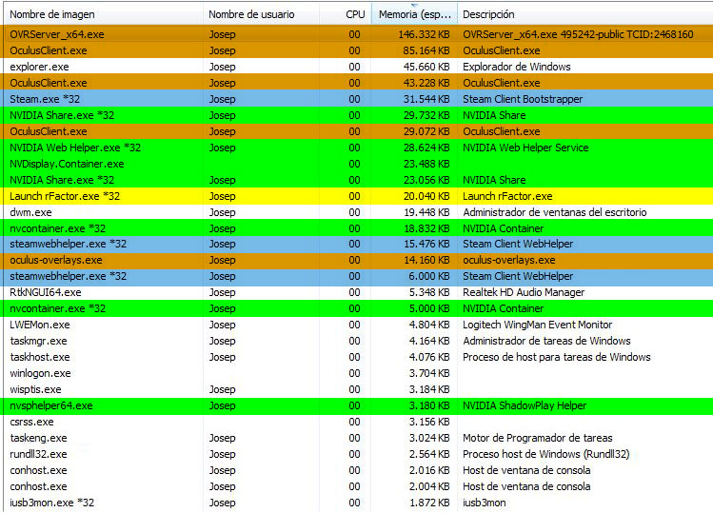Select the LWEMon.exe process
The height and width of the screenshot is (513, 713).
pos(358,325)
